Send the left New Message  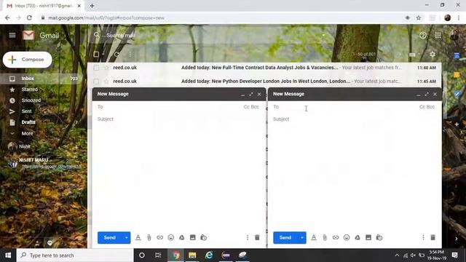110,238
